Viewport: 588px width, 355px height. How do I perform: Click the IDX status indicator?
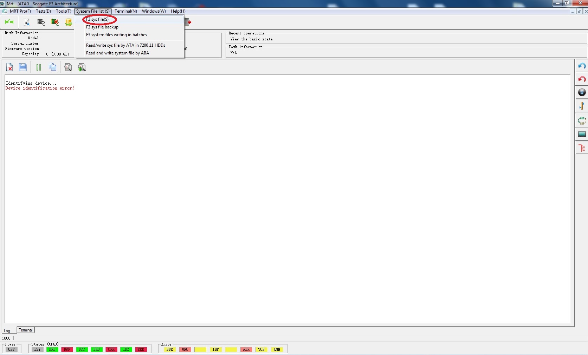(x=126, y=349)
